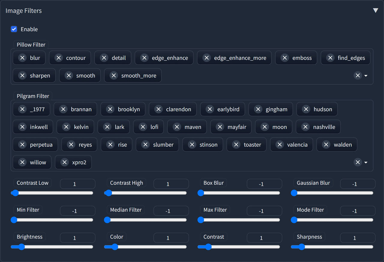Click the Brightness slider handle

click(21, 247)
